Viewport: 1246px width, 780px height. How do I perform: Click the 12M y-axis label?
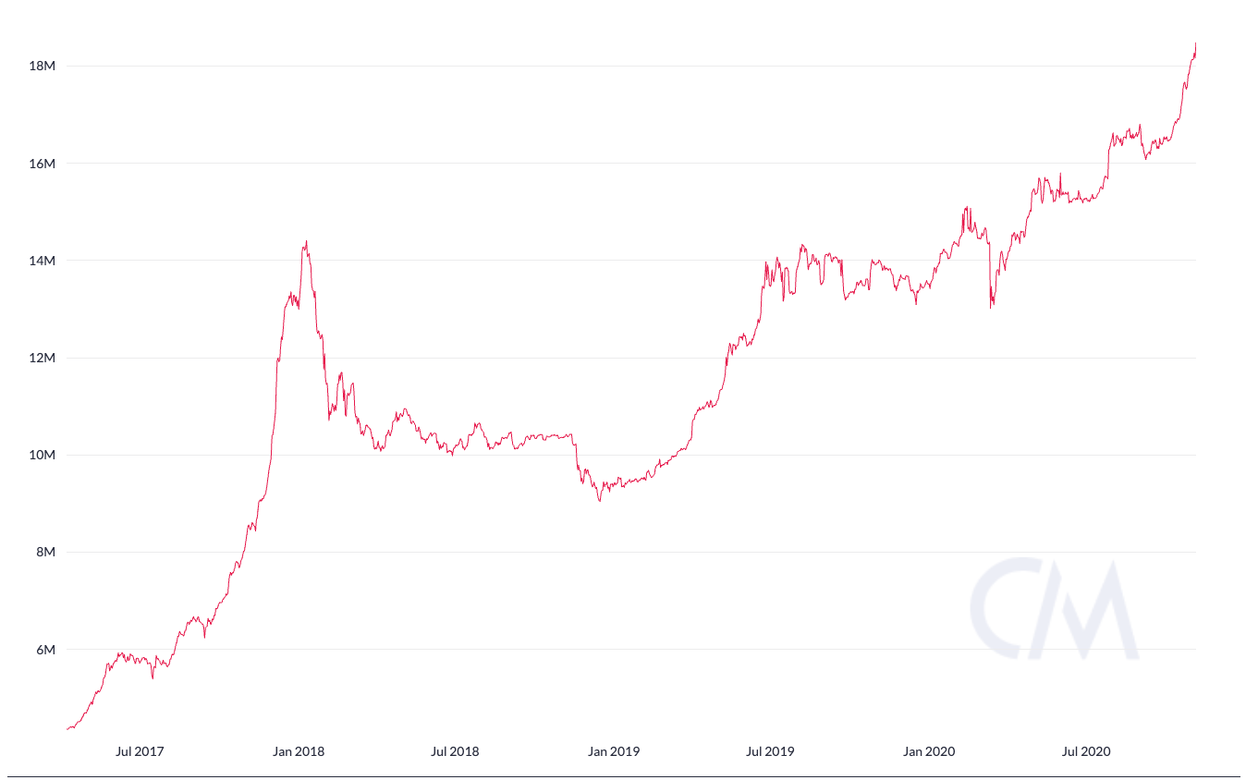(x=43, y=358)
